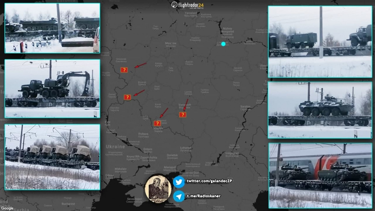Click the blue Twitter bird icon
The height and width of the screenshot is (211, 375).
tap(179, 182)
